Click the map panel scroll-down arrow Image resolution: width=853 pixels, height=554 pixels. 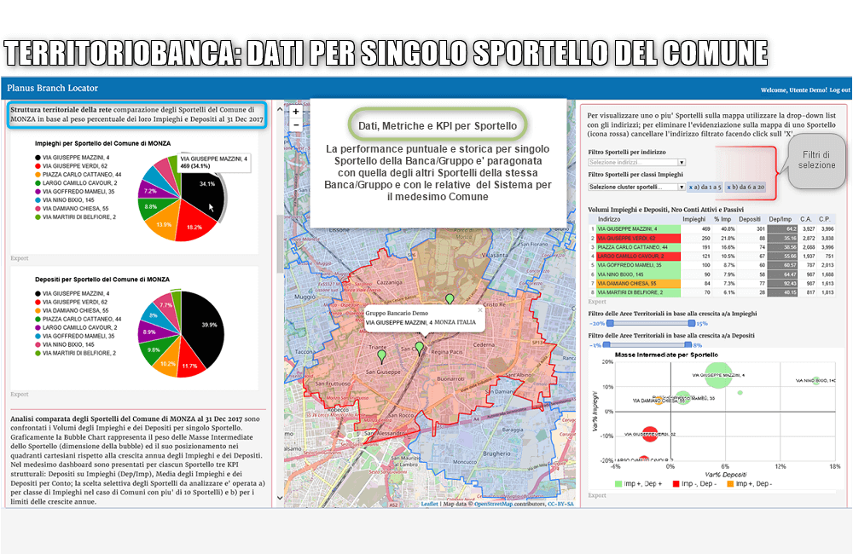(x=280, y=498)
